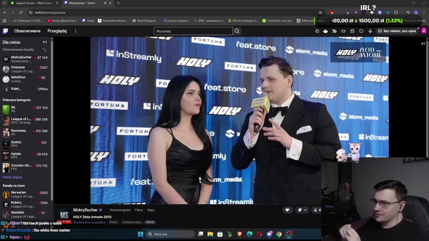
Task: Collapse the Dla ciebie sidebar
Action: click(45, 42)
